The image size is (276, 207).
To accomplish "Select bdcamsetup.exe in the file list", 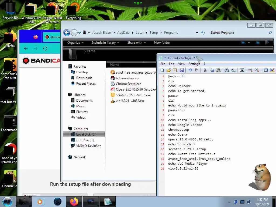I will click(x=127, y=78).
